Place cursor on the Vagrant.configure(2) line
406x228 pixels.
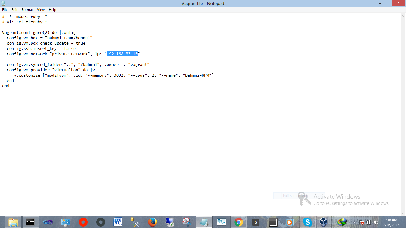click(x=40, y=32)
